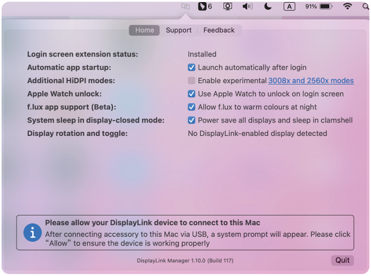This screenshot has width=371, height=276.
Task: Uncheck Power save displays in clamshell
Action: coord(191,121)
